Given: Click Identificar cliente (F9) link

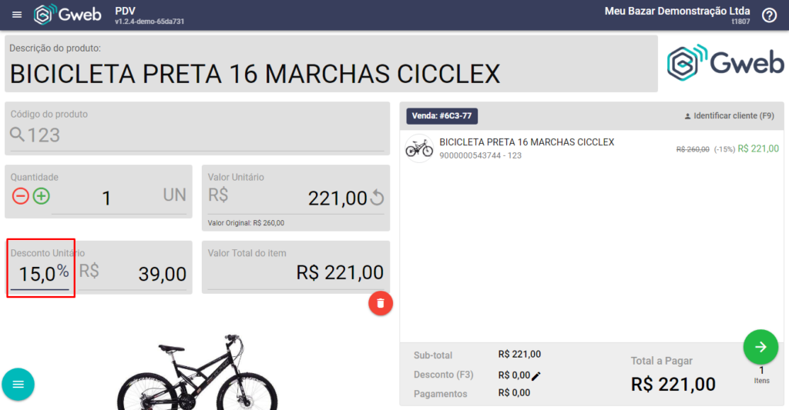Looking at the screenshot, I should pos(729,115).
